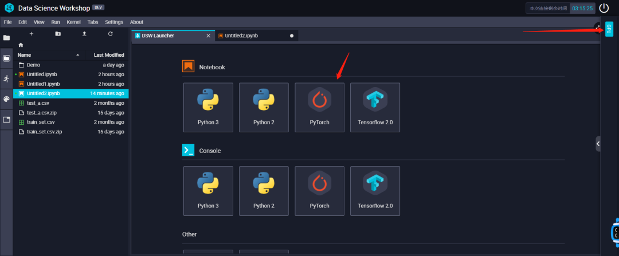
Task: Select the file browser sidebar tab
Action: pyautogui.click(x=6, y=58)
